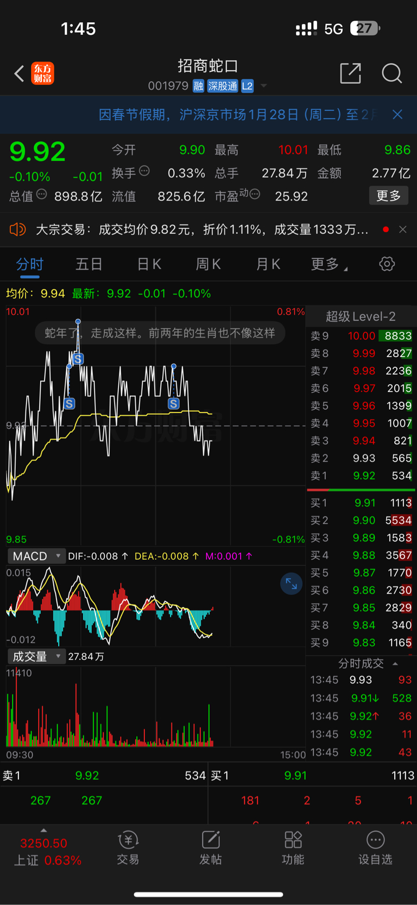Open stock search magnifier icon
This screenshot has height=905, width=417.
coord(391,73)
